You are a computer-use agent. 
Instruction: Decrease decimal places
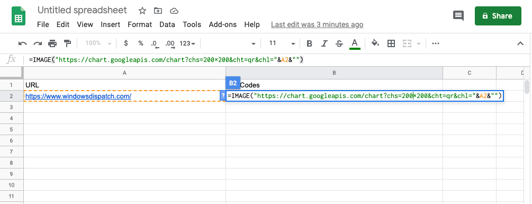[155, 43]
